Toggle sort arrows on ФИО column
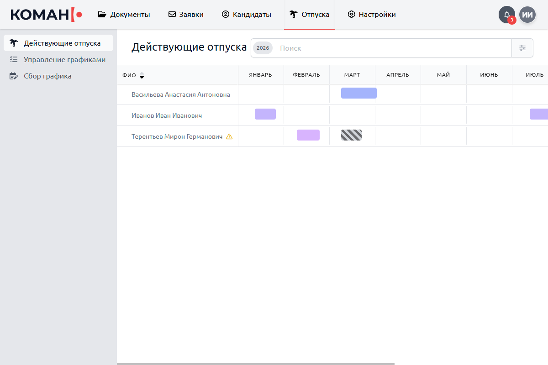 (x=142, y=75)
